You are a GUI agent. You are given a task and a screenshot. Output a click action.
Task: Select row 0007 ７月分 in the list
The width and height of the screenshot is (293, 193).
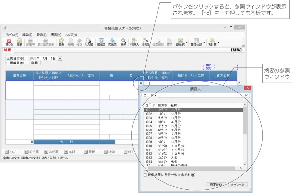click(x=193, y=134)
